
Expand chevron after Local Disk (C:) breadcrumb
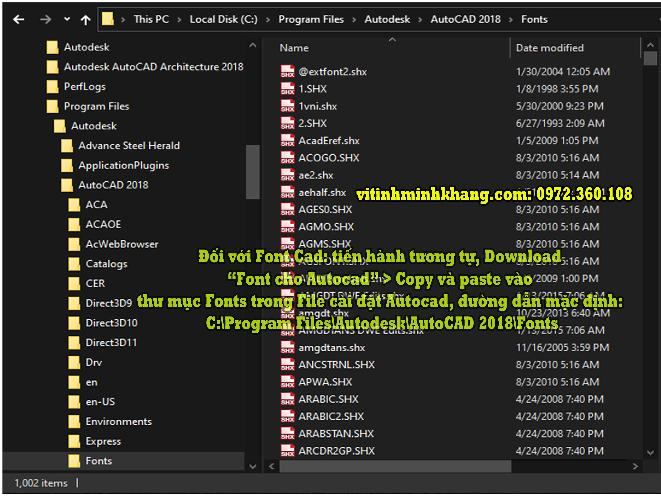point(268,20)
